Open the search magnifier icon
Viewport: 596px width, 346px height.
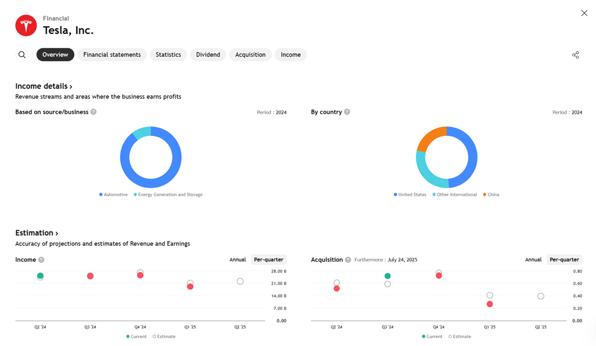[22, 55]
